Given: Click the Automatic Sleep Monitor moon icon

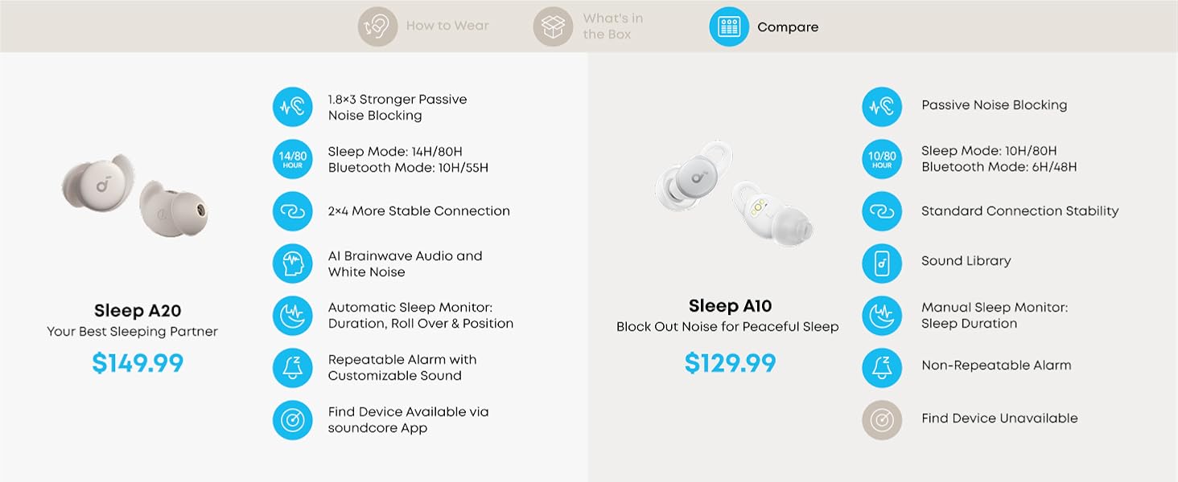Looking at the screenshot, I should (x=292, y=316).
